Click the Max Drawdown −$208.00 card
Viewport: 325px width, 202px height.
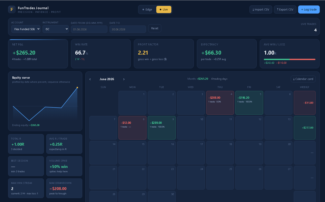point(64,188)
